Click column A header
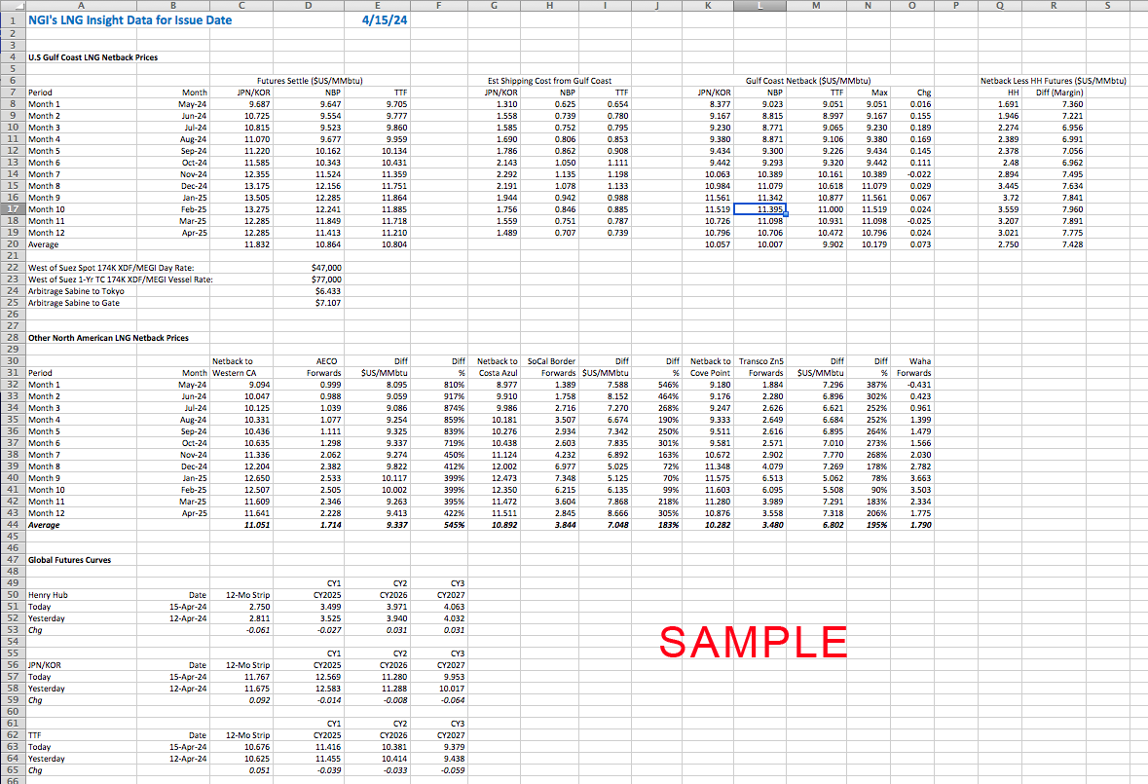The width and height of the screenshot is (1148, 784). coord(81,7)
